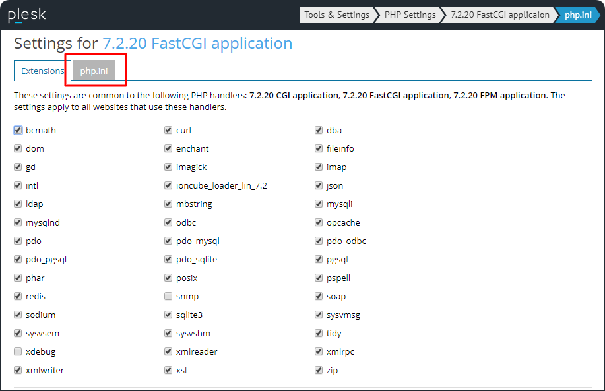Uncheck the imagick extension
Image resolution: width=605 pixels, height=391 pixels.
[x=168, y=167]
